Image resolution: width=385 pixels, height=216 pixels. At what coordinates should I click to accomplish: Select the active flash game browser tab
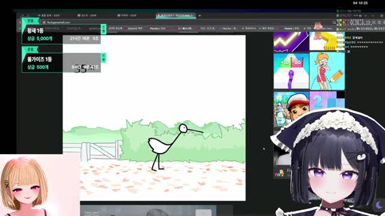[176, 16]
